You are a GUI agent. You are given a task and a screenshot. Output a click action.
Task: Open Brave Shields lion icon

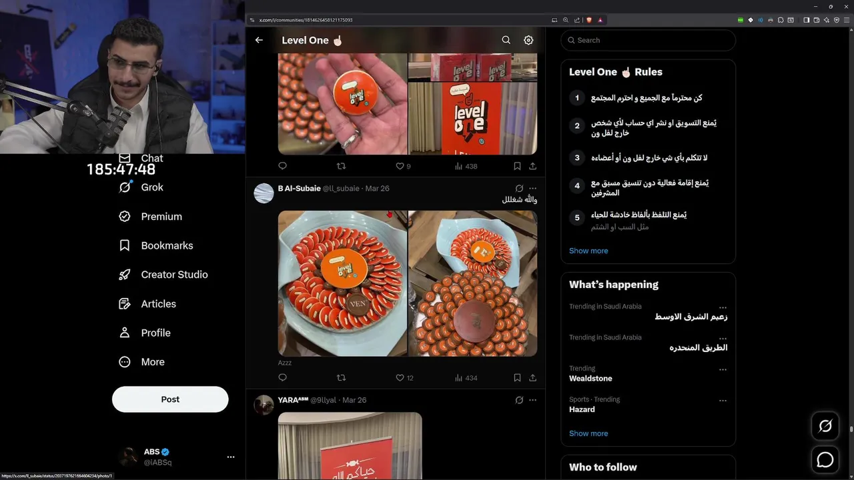(589, 20)
